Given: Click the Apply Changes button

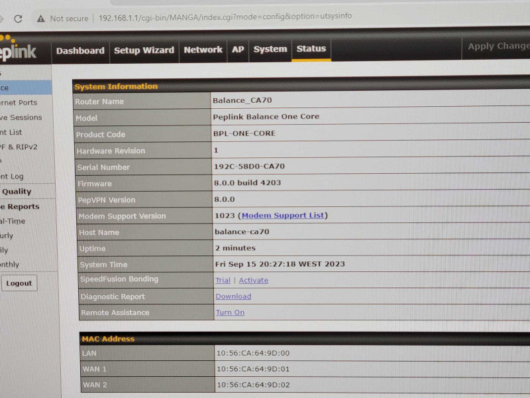Looking at the screenshot, I should (x=498, y=46).
